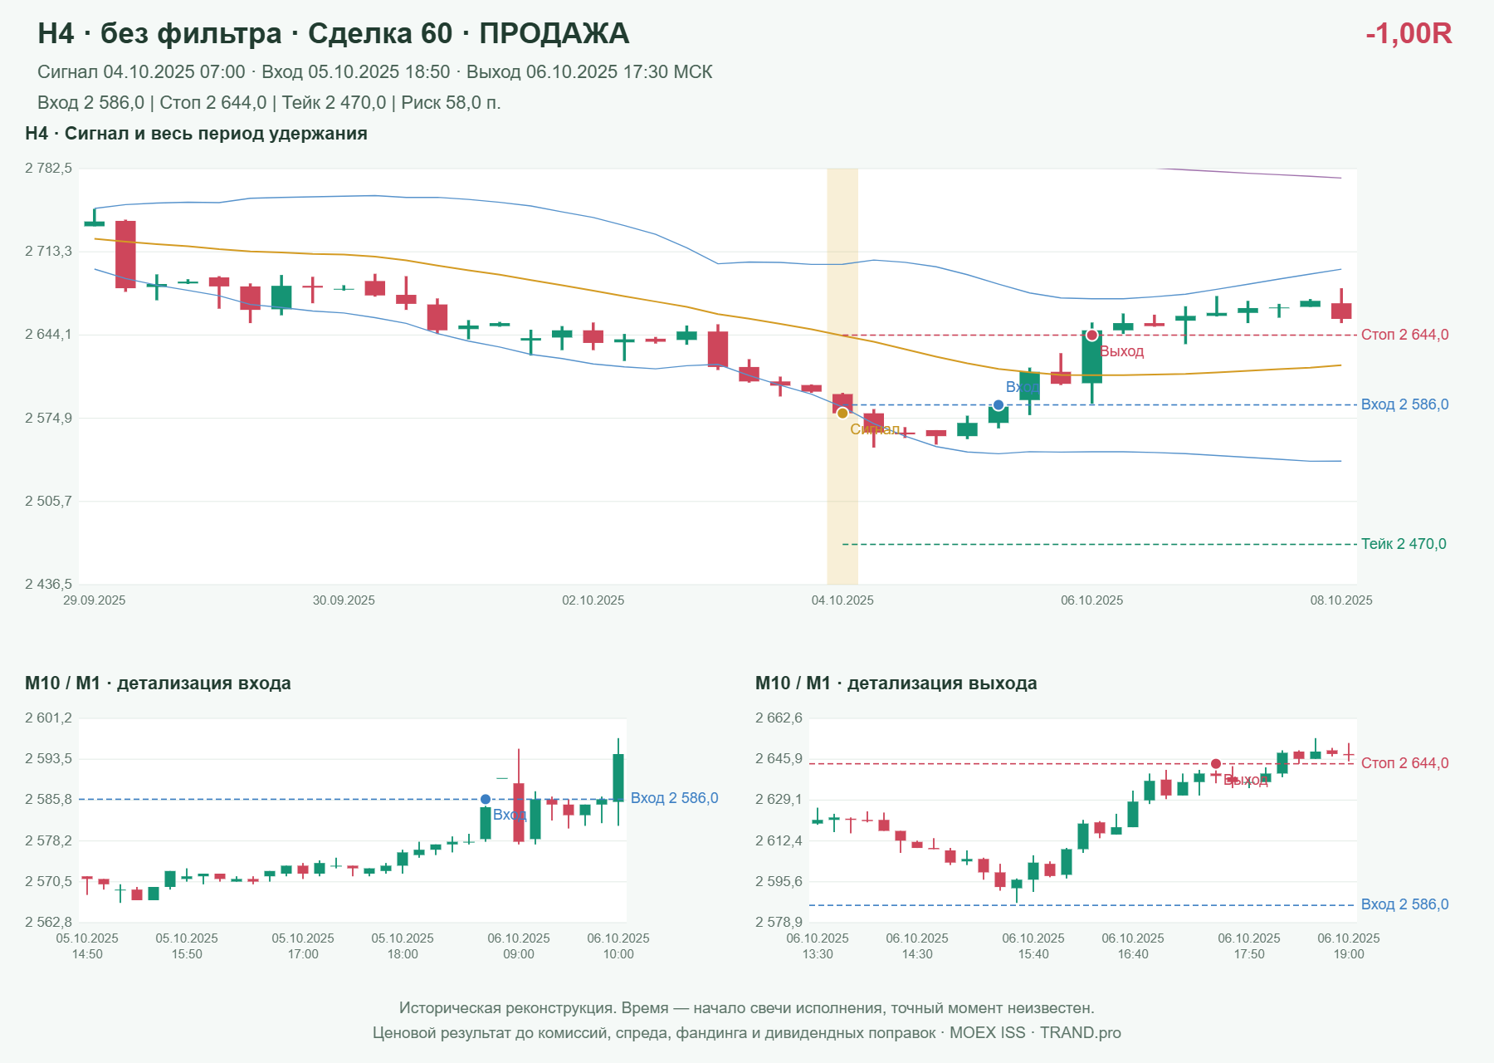Select the red exit dot in the exit detail chart
This screenshot has height=1063, width=1494.
pos(1216,764)
